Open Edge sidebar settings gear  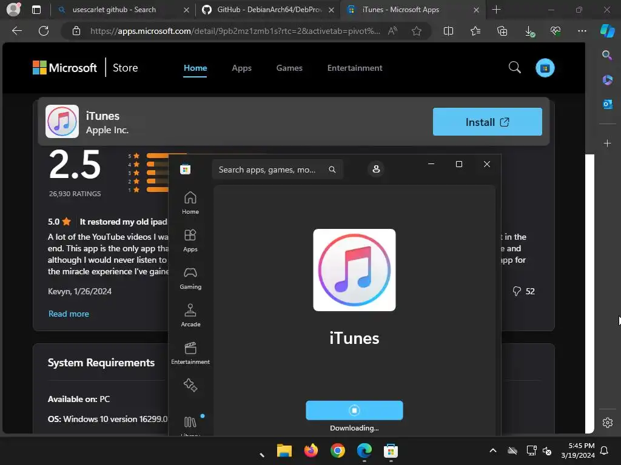pyautogui.click(x=607, y=423)
